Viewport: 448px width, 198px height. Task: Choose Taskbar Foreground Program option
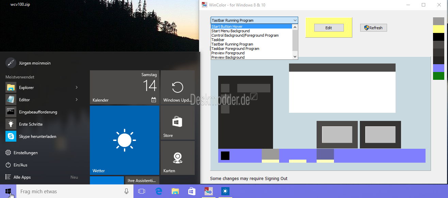coord(252,49)
